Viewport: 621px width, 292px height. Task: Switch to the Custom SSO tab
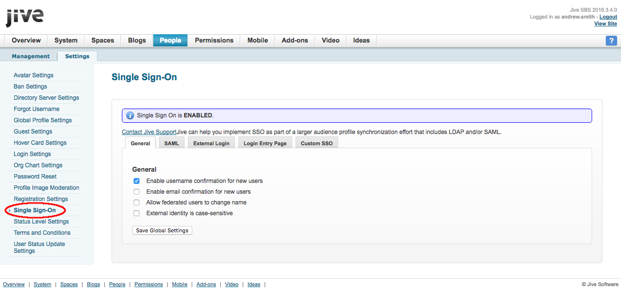317,143
